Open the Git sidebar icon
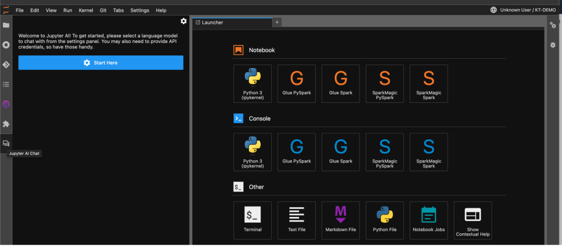This screenshot has width=562, height=246. (6, 65)
